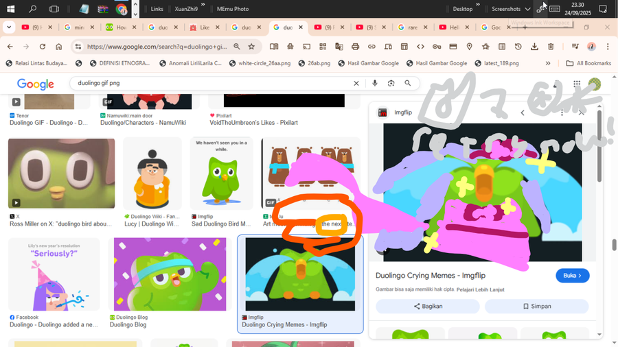Search by image with Google Lens icon
This screenshot has width=618, height=347.
(x=391, y=83)
